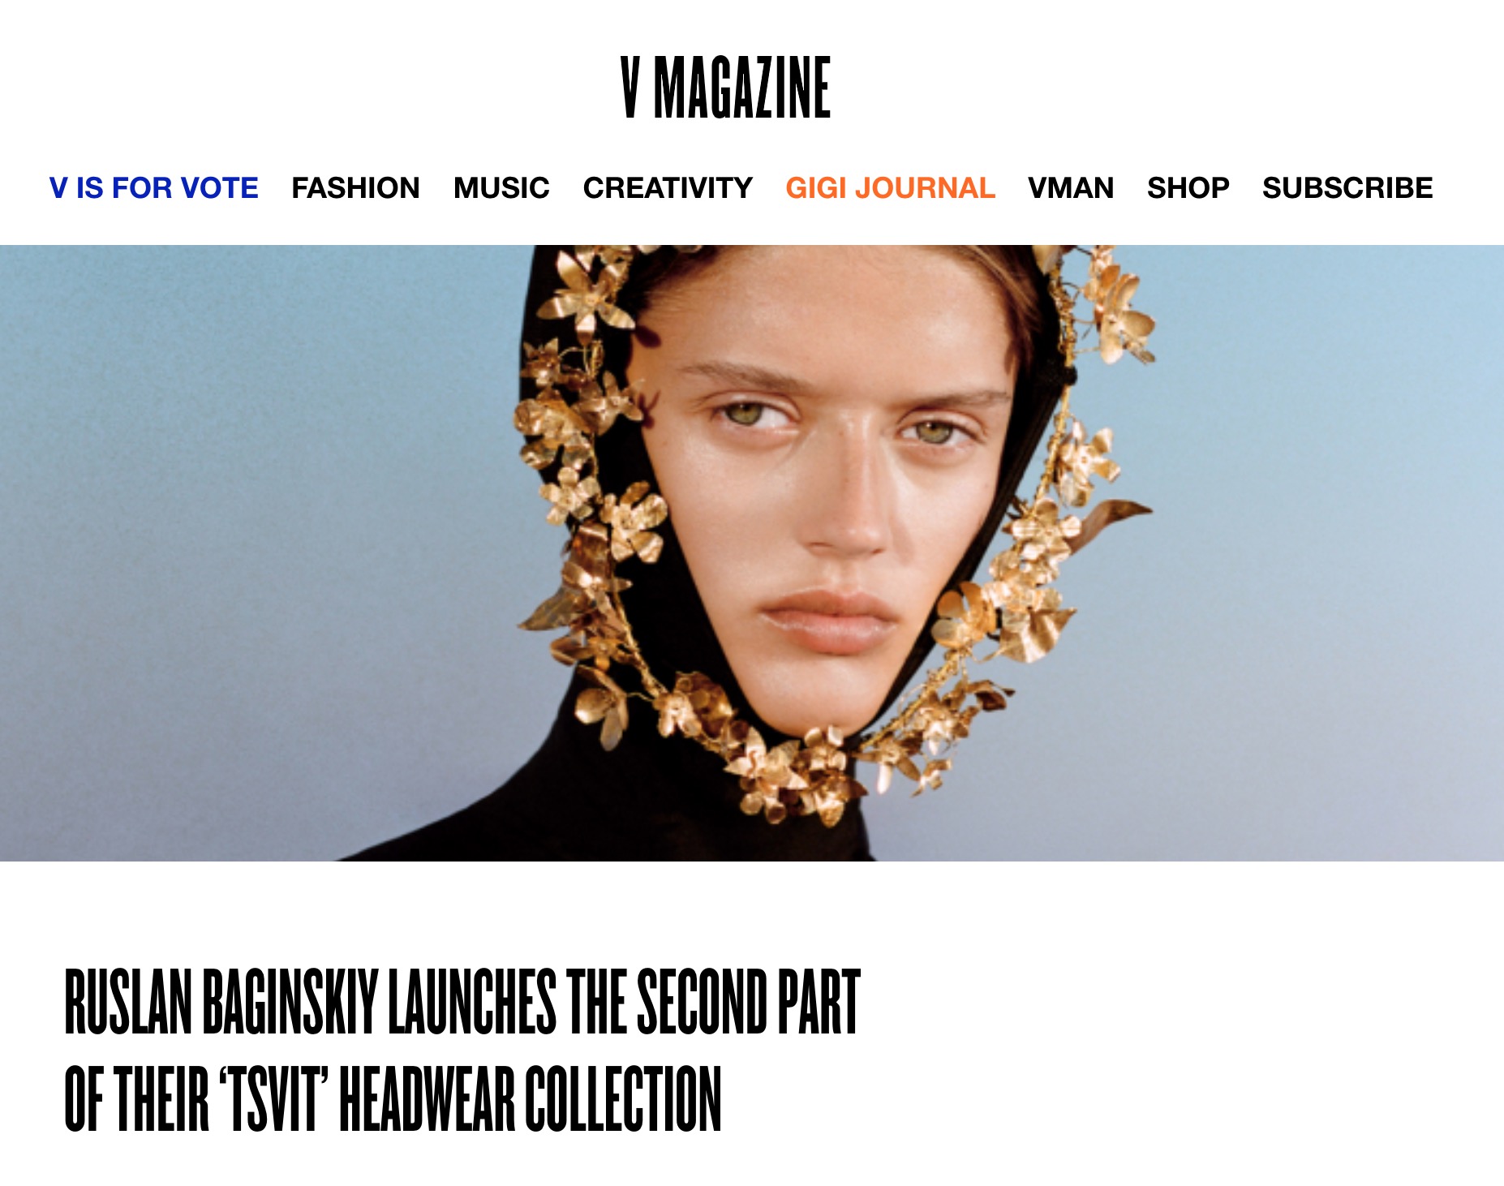
Task: Open the V IS FOR VOTE section
Action: point(154,187)
